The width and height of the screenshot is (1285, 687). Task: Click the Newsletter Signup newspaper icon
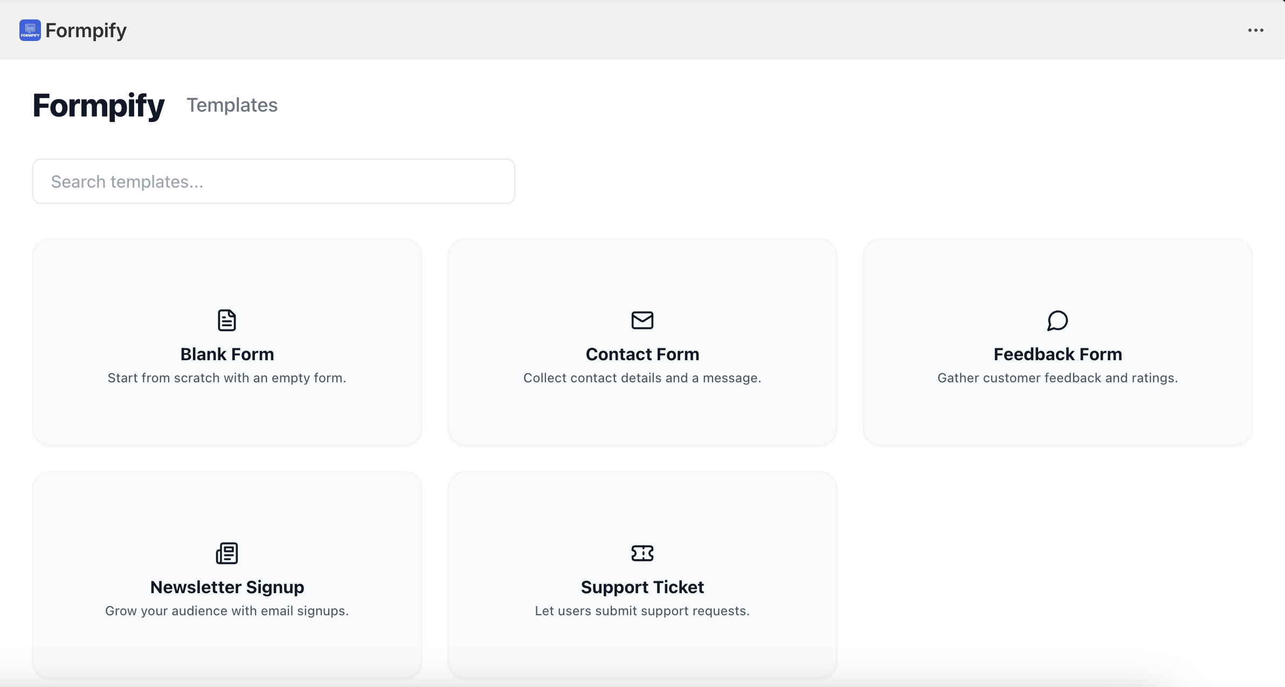[227, 553]
